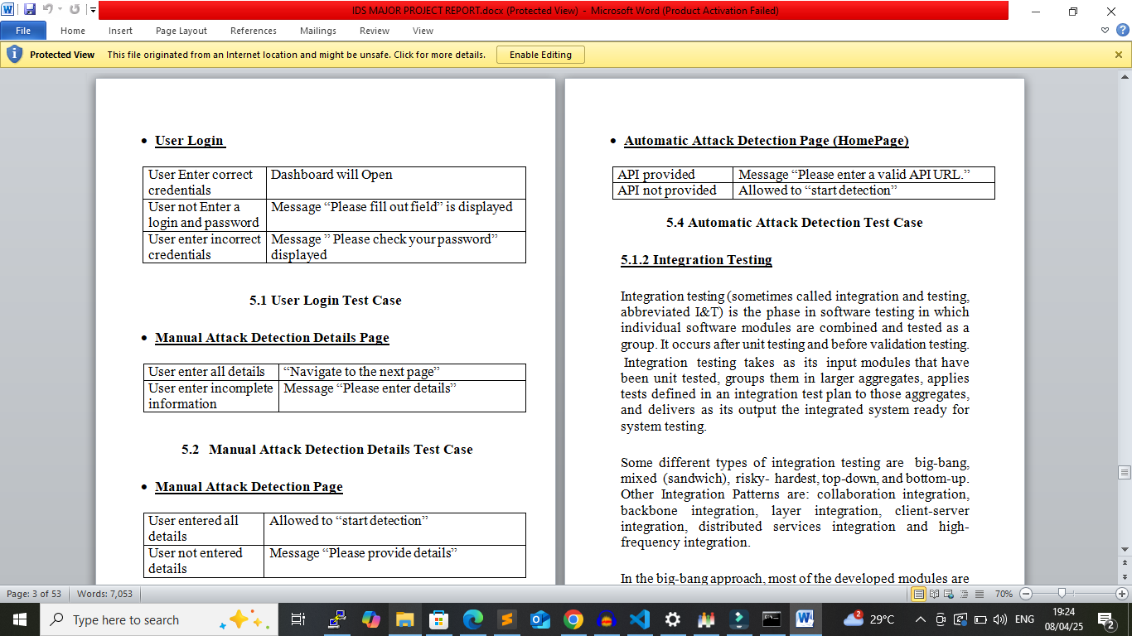Open Task View from the taskbar

[x=298, y=619]
